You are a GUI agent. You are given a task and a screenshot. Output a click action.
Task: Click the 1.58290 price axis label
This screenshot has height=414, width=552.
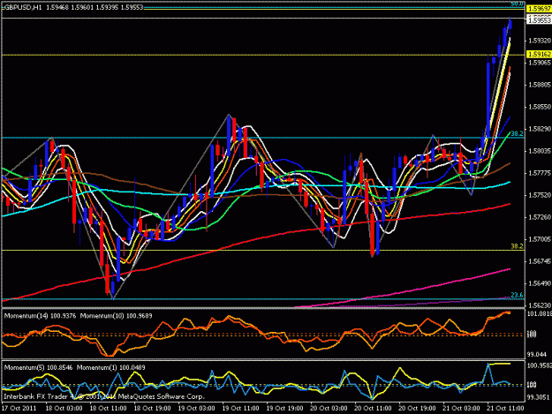coord(540,129)
